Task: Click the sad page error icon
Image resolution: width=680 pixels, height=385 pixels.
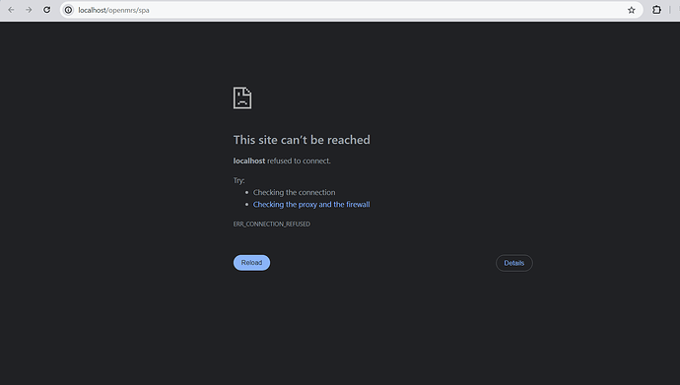Action: coord(242,97)
